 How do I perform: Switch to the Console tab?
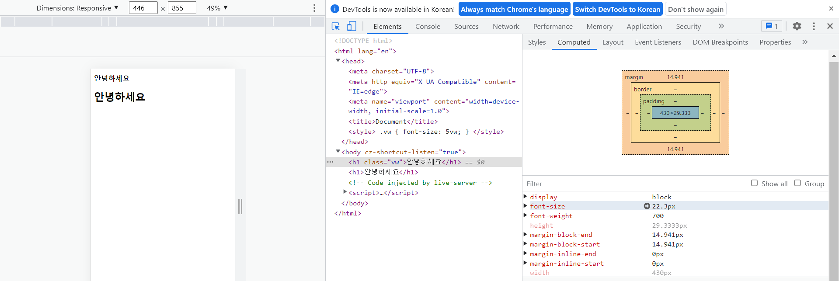click(x=428, y=27)
